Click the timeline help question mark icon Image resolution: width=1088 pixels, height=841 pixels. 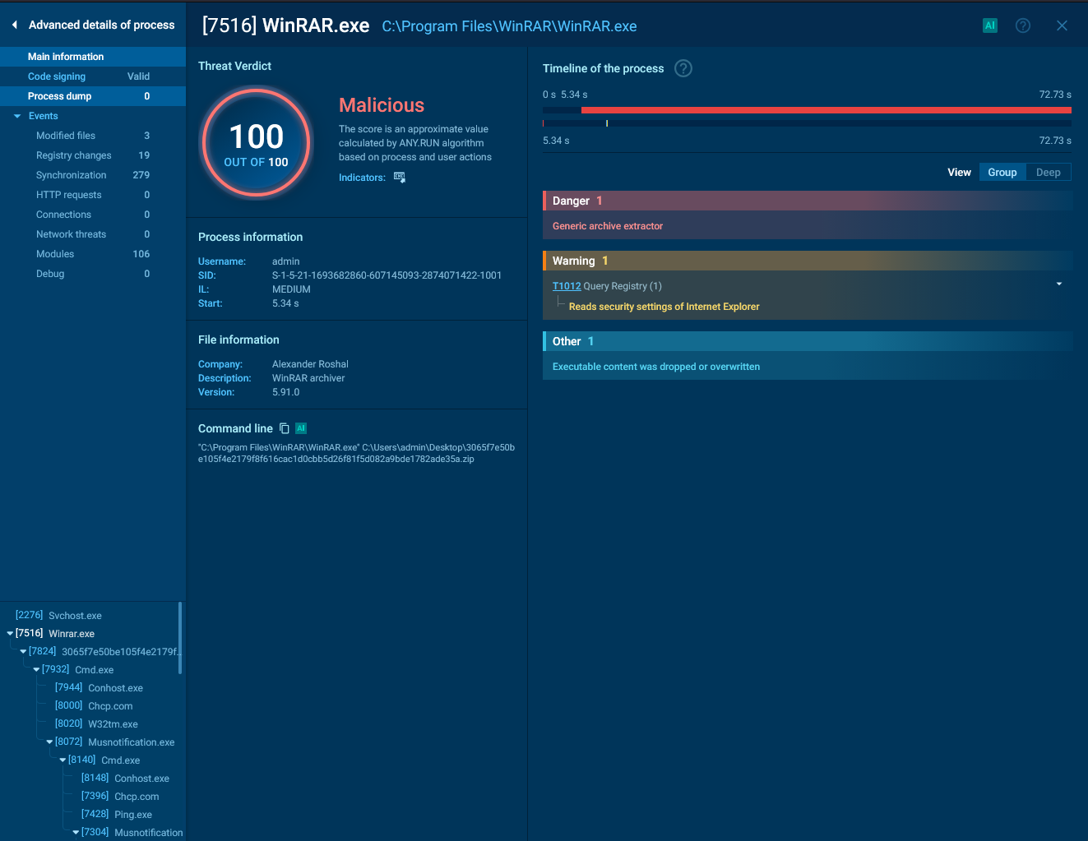(x=683, y=68)
